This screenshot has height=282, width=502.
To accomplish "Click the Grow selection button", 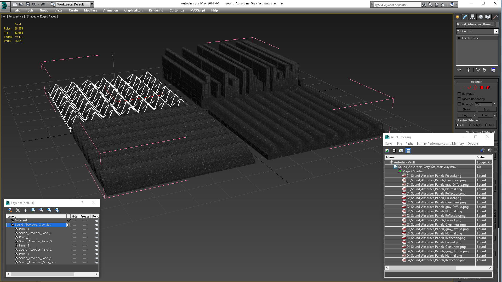I will coord(487,109).
